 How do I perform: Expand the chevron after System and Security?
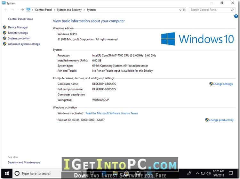click(84, 10)
